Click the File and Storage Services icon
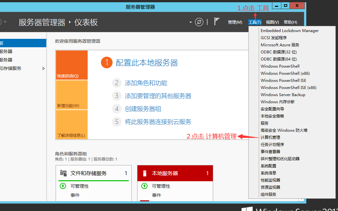The height and width of the screenshot is (211, 338). (63, 173)
